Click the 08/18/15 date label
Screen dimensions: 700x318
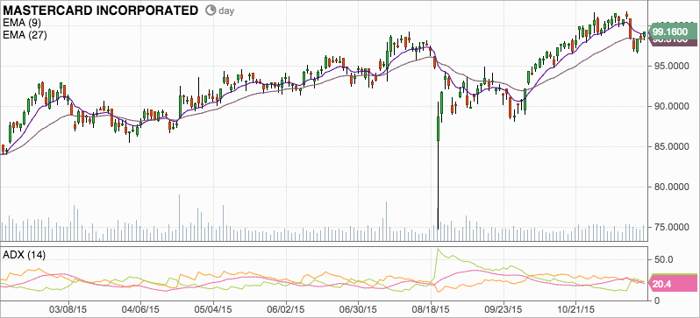431,309
